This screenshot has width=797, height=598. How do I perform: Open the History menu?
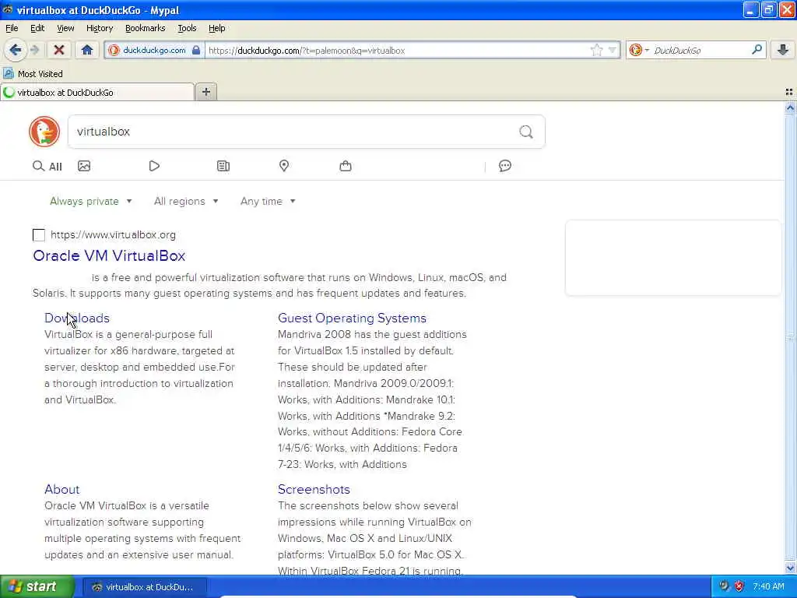point(99,28)
